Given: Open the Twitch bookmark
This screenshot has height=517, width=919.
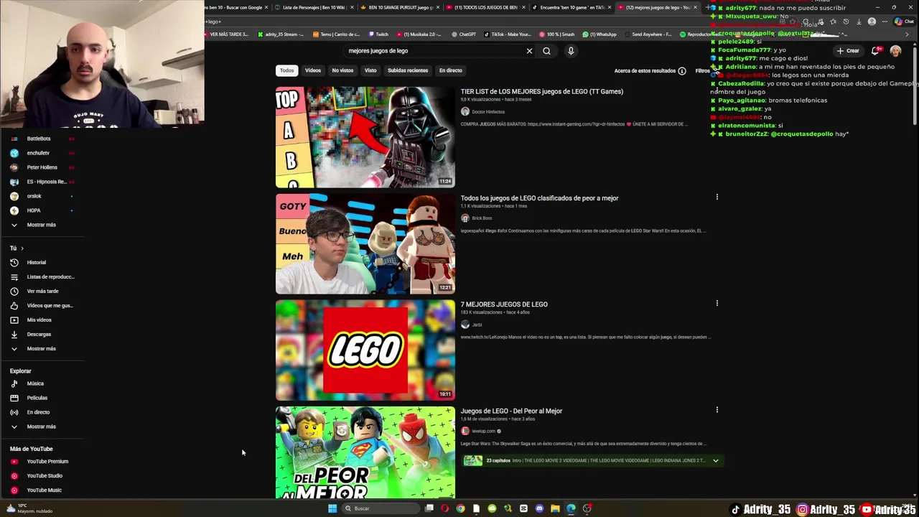Looking at the screenshot, I should tap(378, 34).
